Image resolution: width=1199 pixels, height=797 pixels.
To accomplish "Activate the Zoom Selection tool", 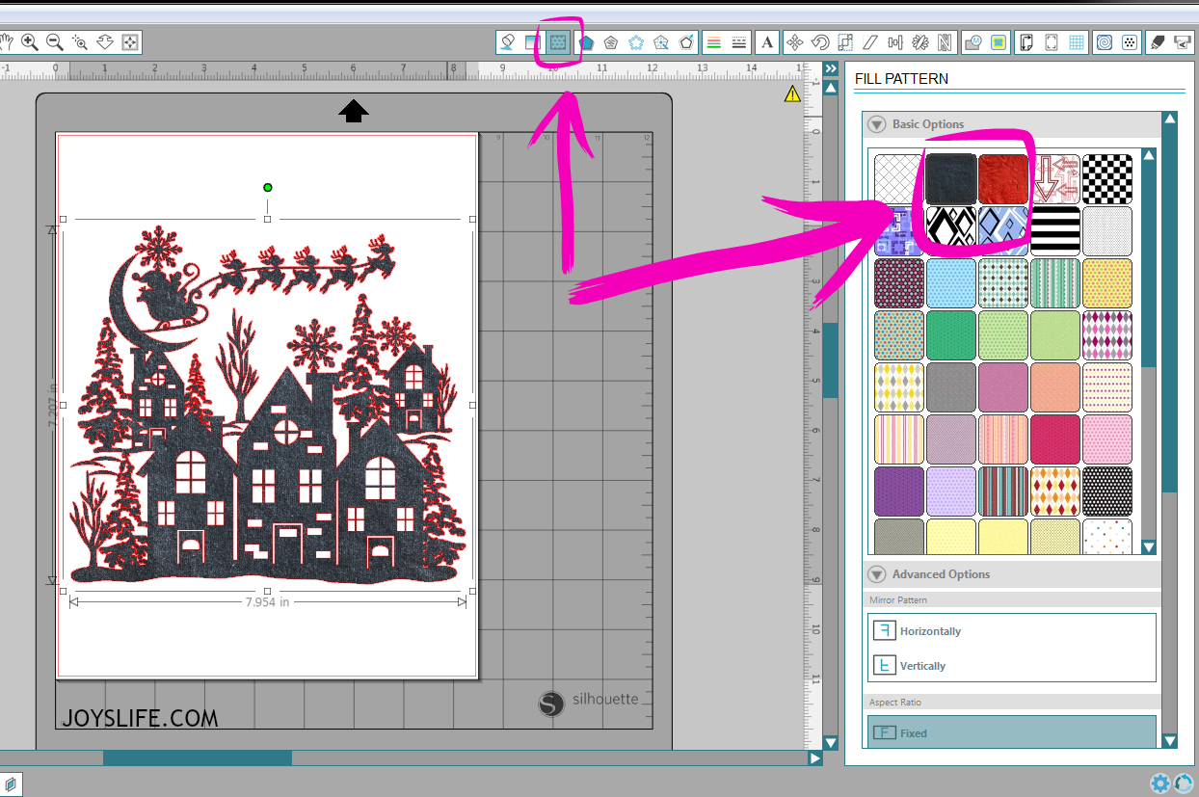I will click(80, 42).
